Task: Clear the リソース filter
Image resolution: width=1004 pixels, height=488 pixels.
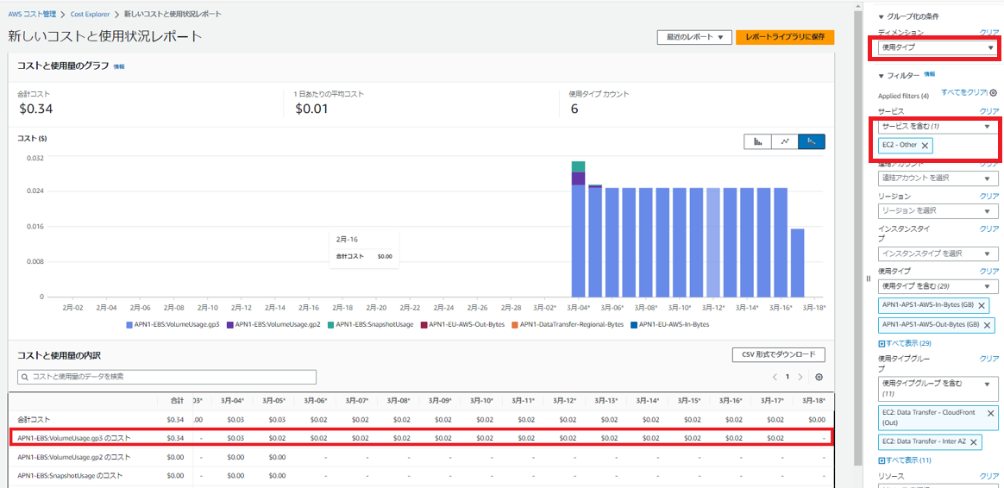Action: pyautogui.click(x=989, y=476)
